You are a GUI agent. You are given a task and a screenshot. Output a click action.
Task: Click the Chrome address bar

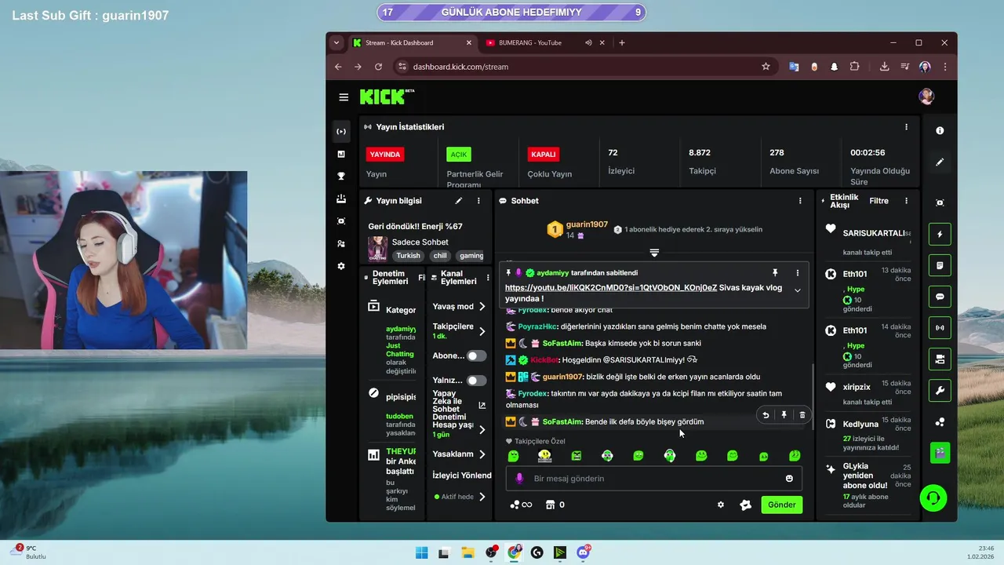point(585,67)
